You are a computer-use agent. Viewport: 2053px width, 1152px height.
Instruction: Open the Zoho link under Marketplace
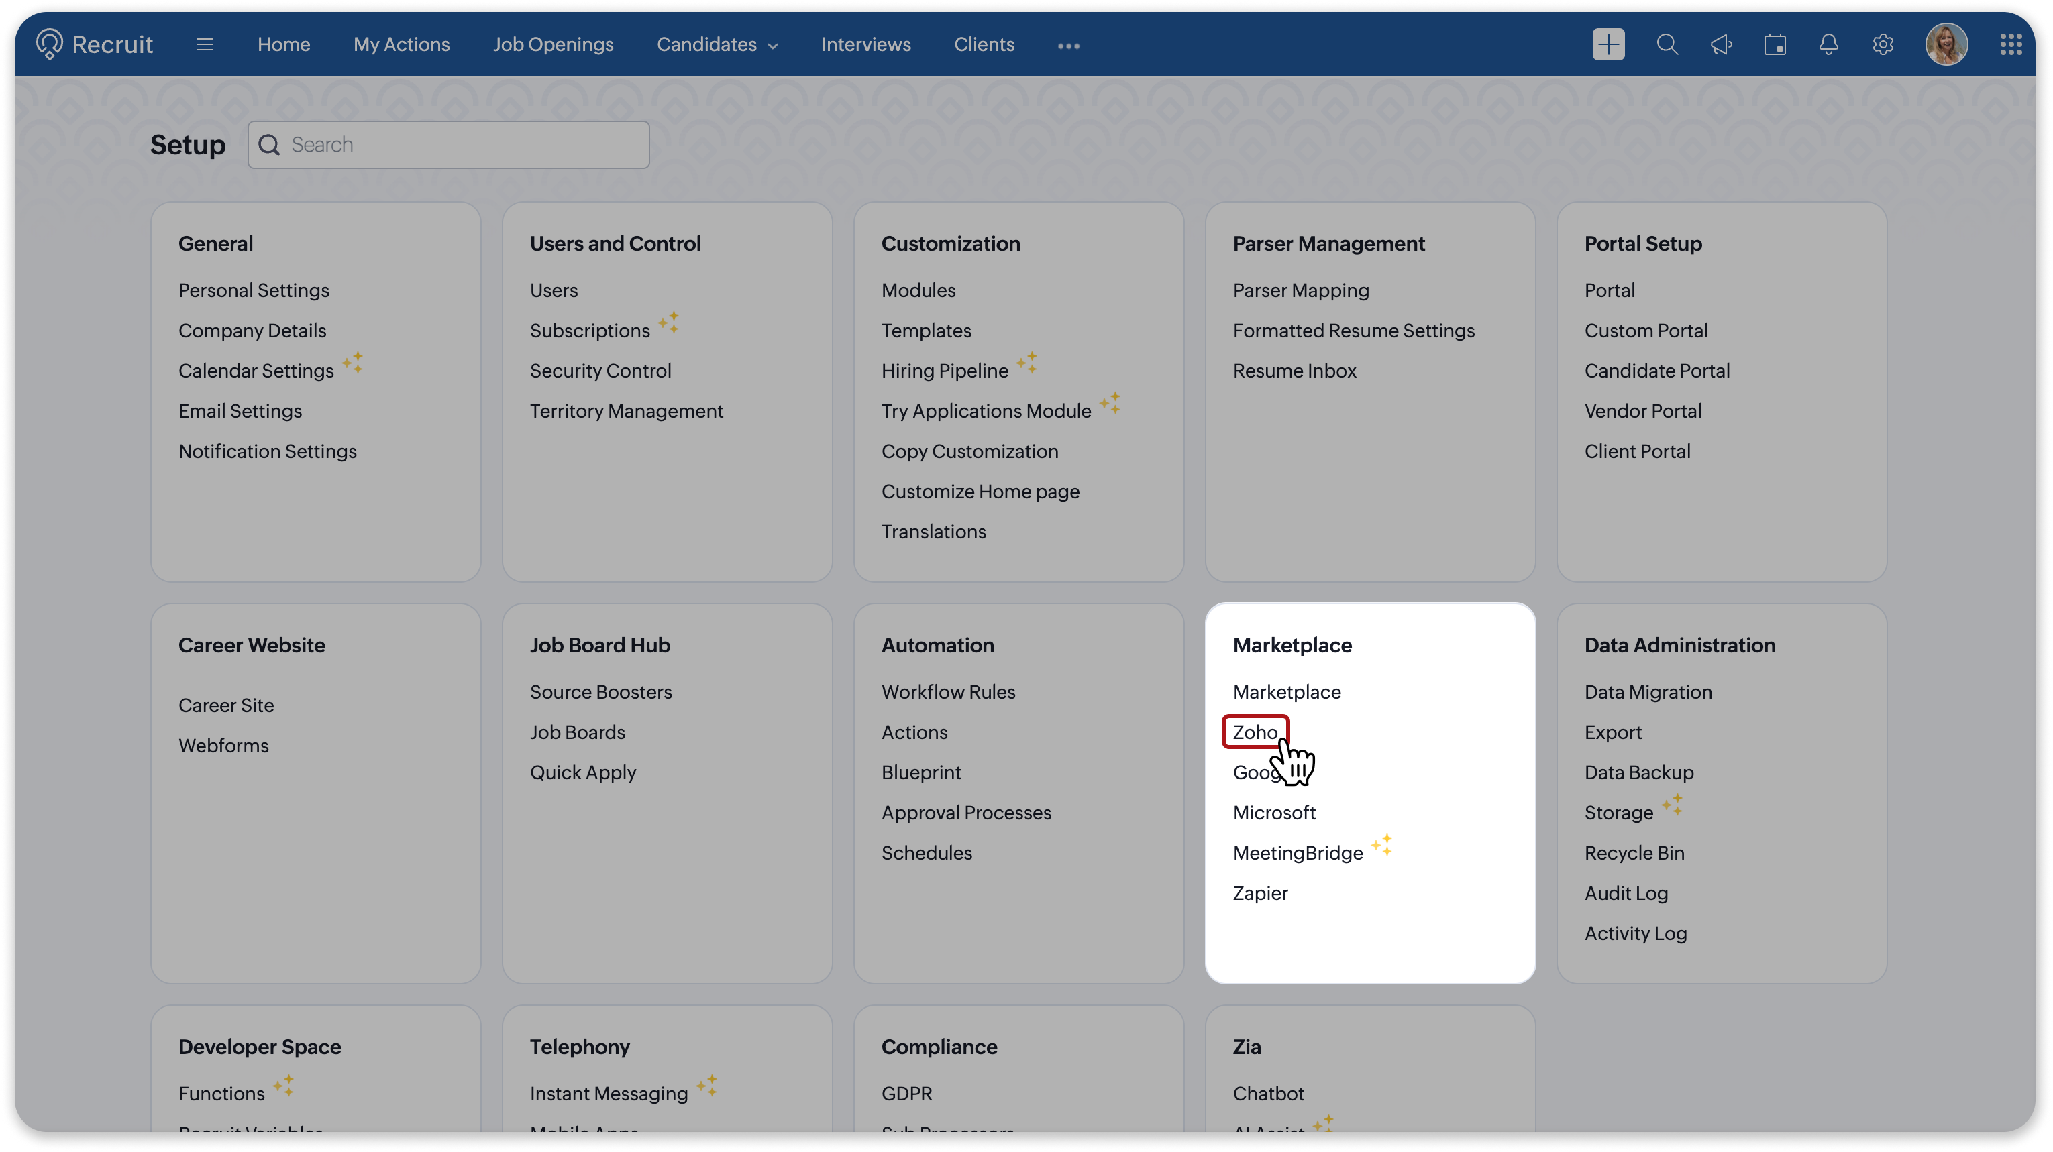1255,732
